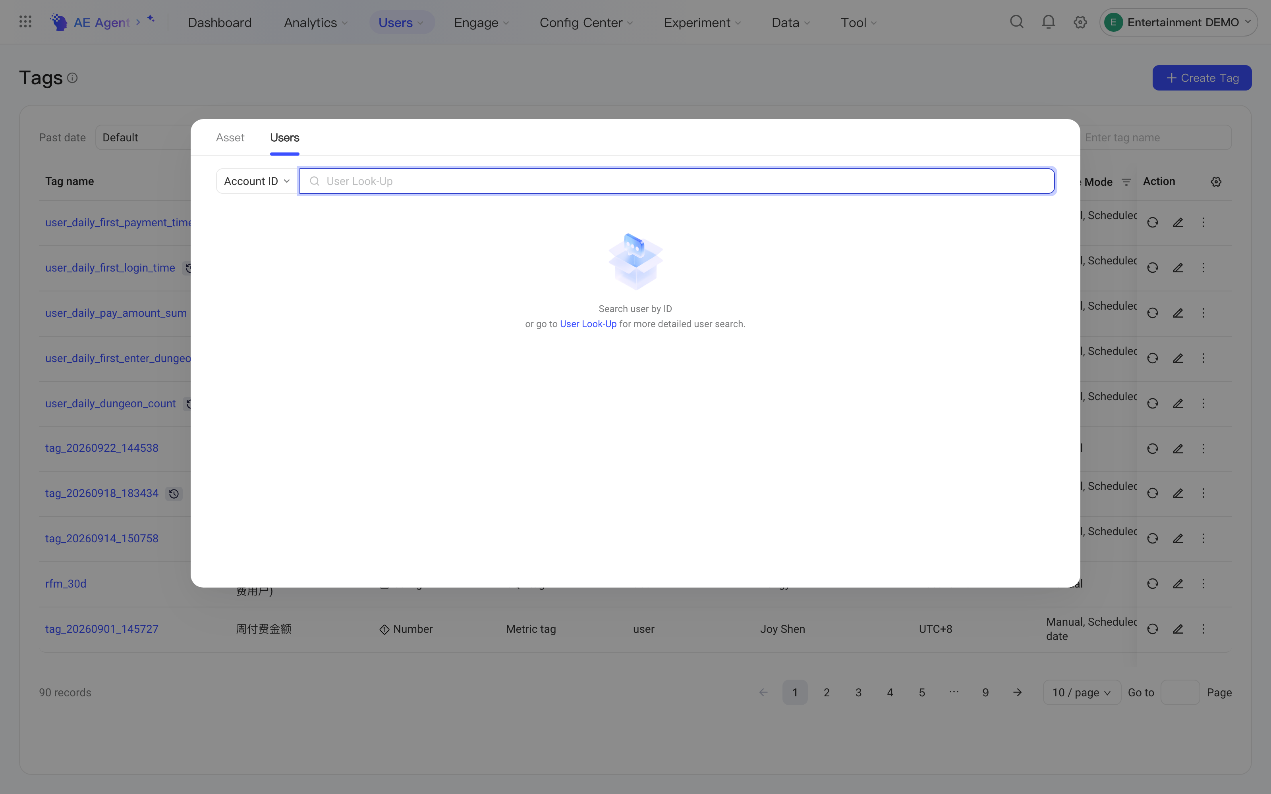Go to page 3
1271x794 pixels.
point(858,692)
